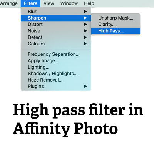Open the Window menu
This screenshot has width=154, height=154.
pos(69,3)
